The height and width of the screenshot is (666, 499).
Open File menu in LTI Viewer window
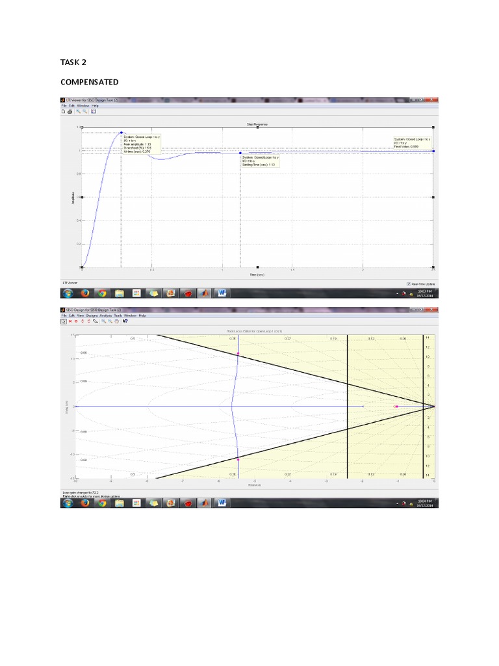click(64, 106)
